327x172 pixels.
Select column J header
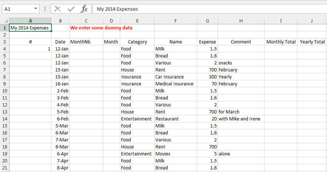(312, 21)
